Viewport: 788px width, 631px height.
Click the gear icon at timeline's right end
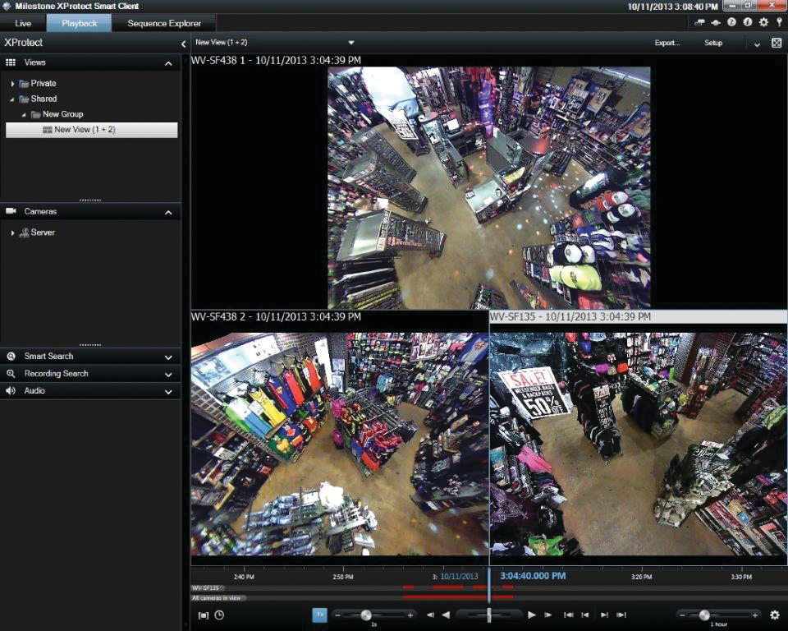[775, 615]
